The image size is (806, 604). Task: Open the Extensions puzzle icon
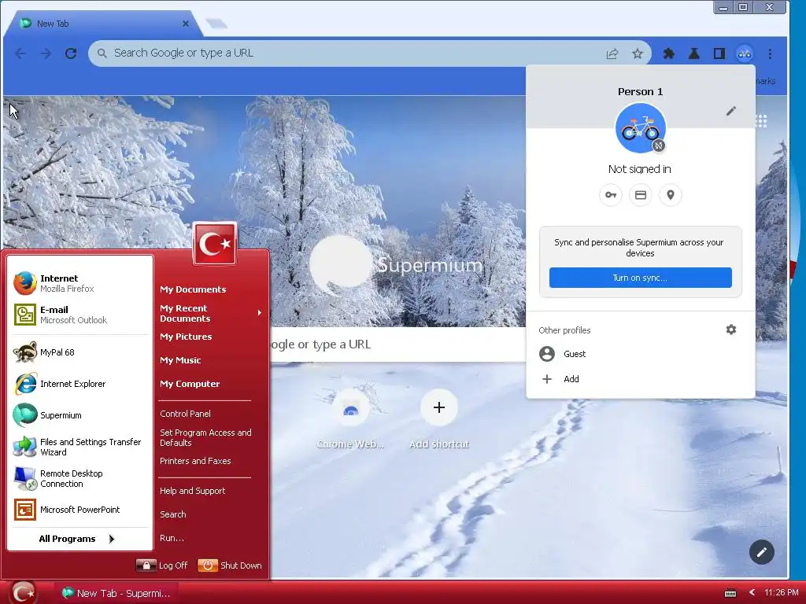click(669, 53)
